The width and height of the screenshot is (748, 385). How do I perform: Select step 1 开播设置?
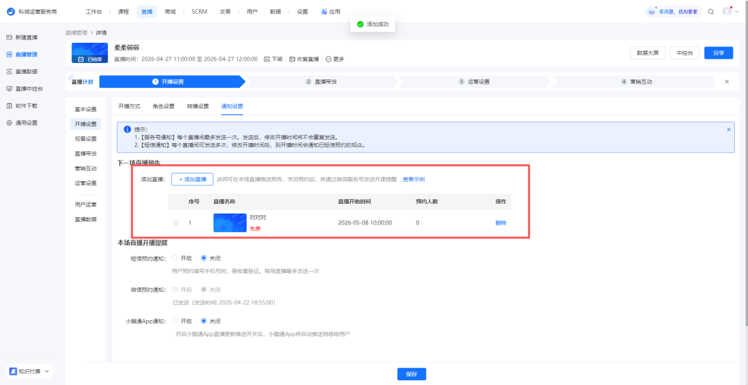point(172,82)
